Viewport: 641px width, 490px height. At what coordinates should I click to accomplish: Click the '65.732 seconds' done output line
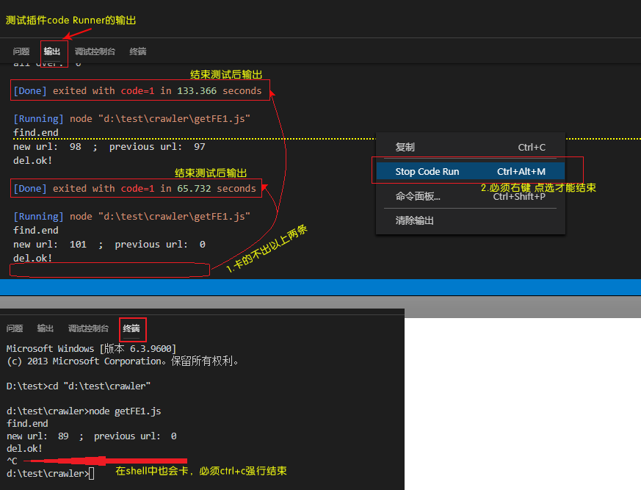point(134,189)
